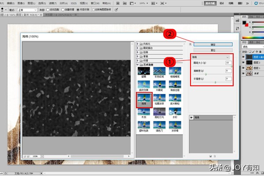Expand the 纹理 filter folder
This screenshot has width=264, height=176.
pyautogui.click(x=138, y=60)
